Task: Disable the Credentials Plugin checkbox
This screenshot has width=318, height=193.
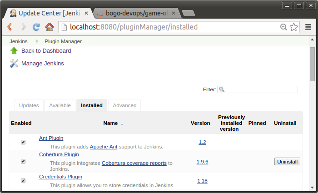Action: coord(23,181)
